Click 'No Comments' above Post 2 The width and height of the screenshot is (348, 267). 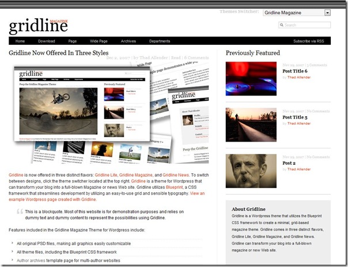point(318,157)
